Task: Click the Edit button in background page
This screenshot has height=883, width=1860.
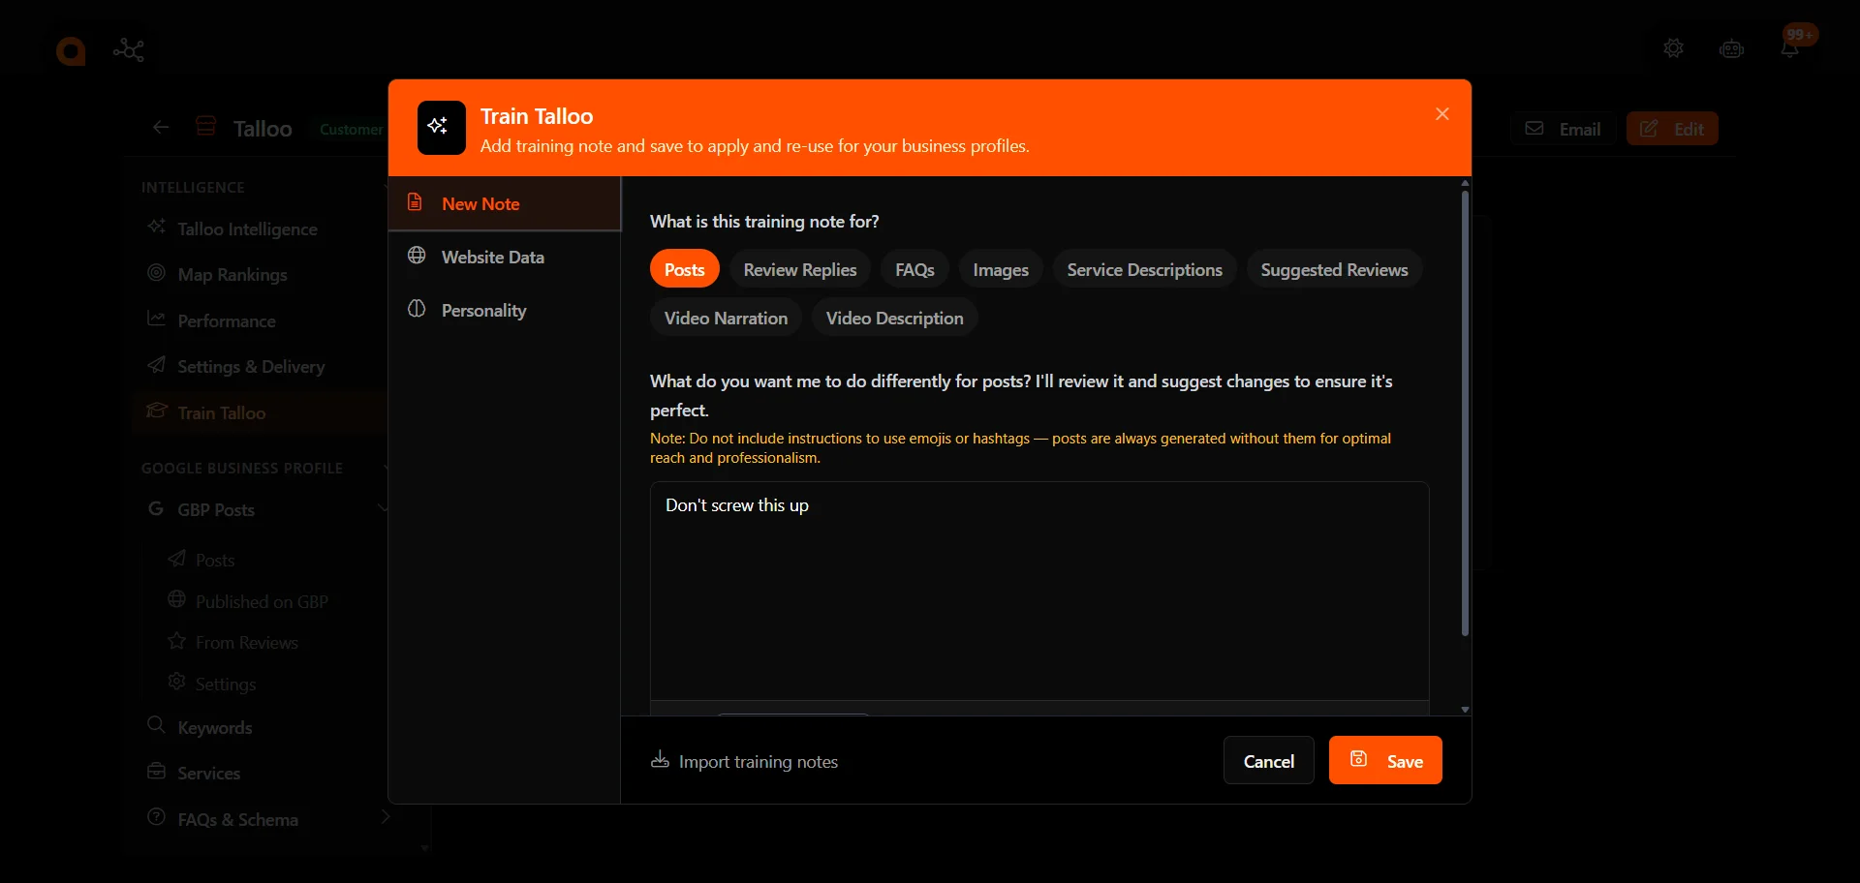Action: point(1672,129)
